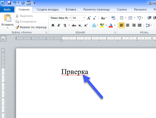
Task: Align text to the left
Action: point(121,25)
